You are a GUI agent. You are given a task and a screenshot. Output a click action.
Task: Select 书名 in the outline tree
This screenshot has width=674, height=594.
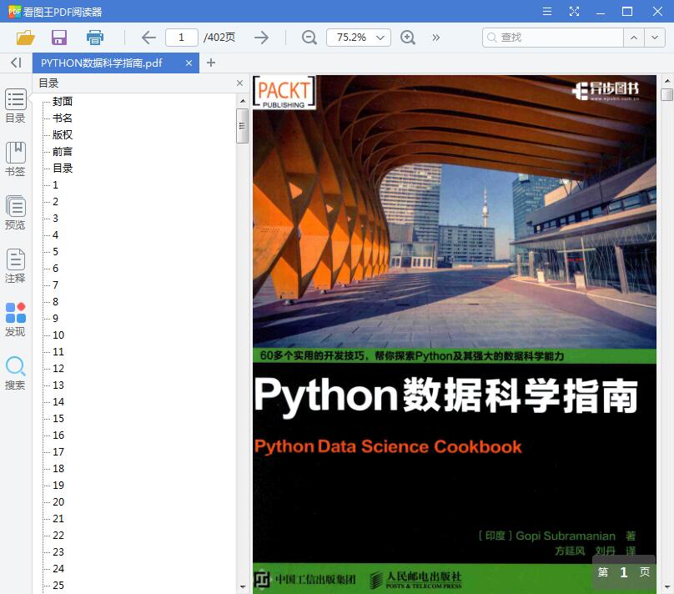(x=63, y=118)
